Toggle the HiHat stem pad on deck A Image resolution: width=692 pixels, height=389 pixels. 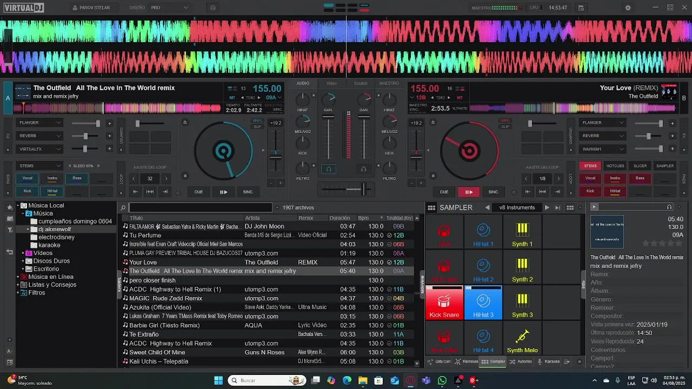coord(52,191)
